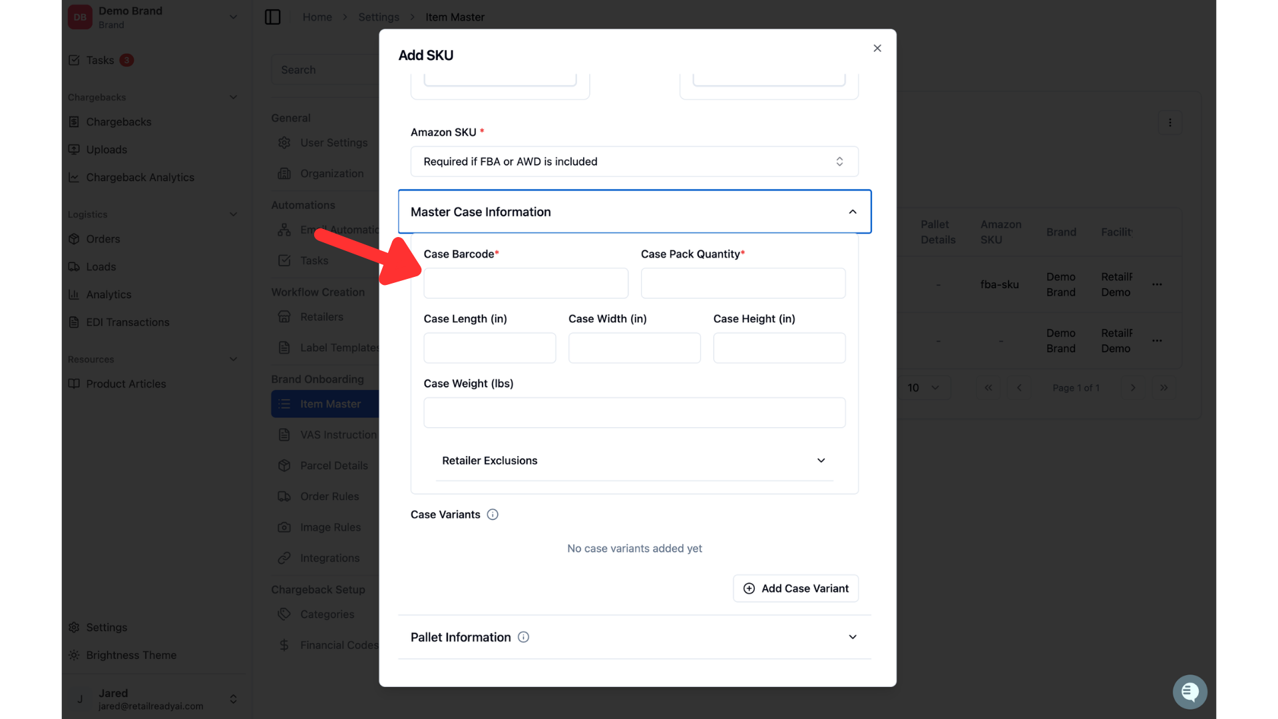Open Brightness Theme option

point(131,655)
